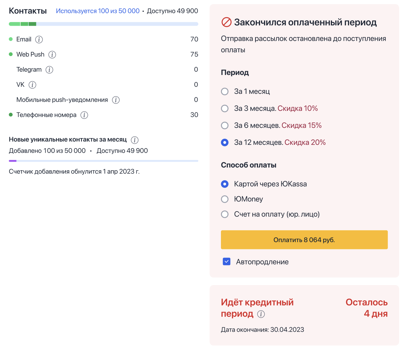The image size is (403, 350).
Task: Click the info icon beside Web Push
Action: pos(52,55)
